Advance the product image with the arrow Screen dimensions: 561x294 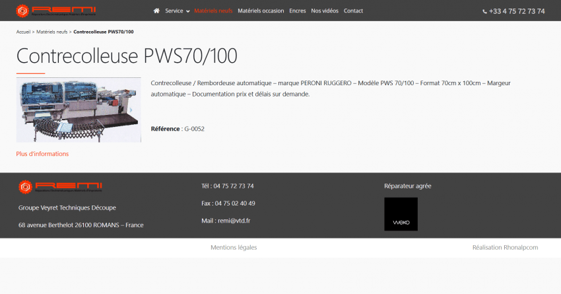(131, 110)
